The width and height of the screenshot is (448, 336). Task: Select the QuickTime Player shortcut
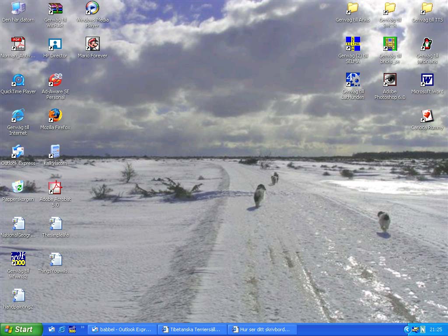pos(18,80)
